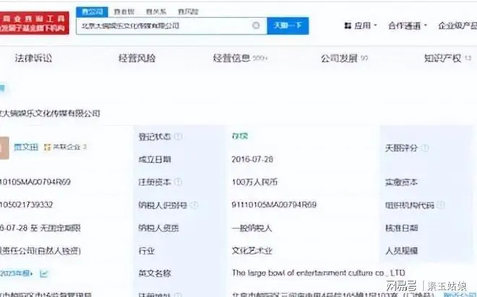The width and height of the screenshot is (477, 297).
Task: Click the 天眼一下 search button
Action: (288, 25)
